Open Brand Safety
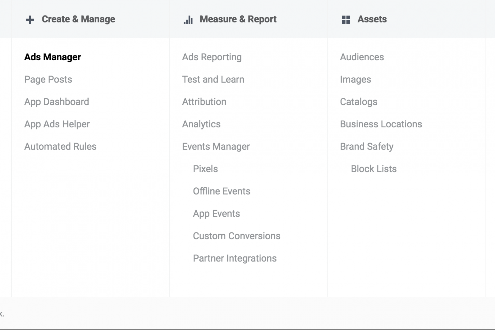 click(367, 147)
